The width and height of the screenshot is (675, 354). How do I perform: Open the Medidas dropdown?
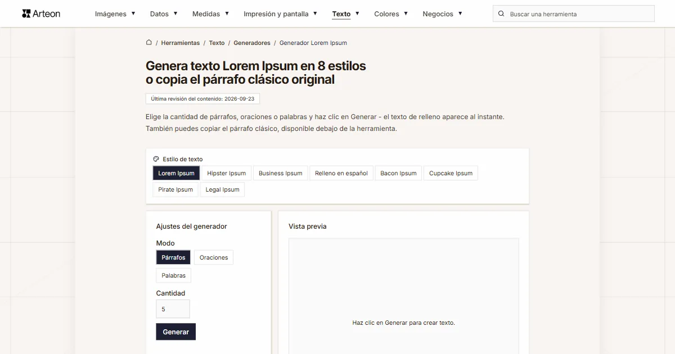pyautogui.click(x=210, y=13)
